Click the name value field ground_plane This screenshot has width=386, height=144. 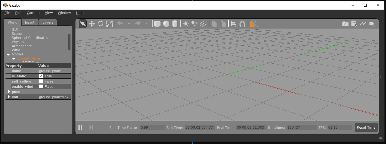(x=55, y=71)
